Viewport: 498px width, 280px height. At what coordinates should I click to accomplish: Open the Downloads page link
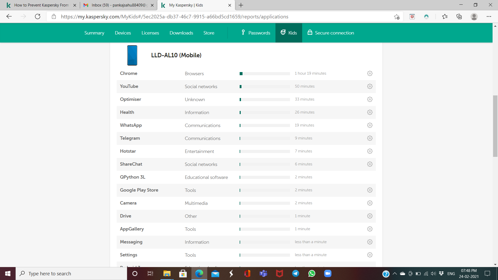click(x=181, y=33)
